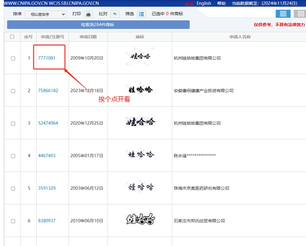This screenshot has height=246, width=306.
Task: Click the date 2003年06月12日
Action: pos(87,188)
